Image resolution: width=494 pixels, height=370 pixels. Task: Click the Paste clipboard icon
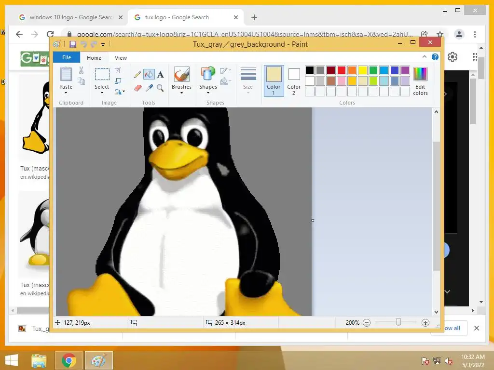[66, 75]
